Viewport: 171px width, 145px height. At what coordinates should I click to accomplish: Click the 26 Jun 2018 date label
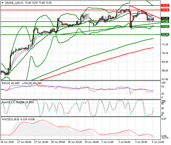pyautogui.click(x=7, y=142)
